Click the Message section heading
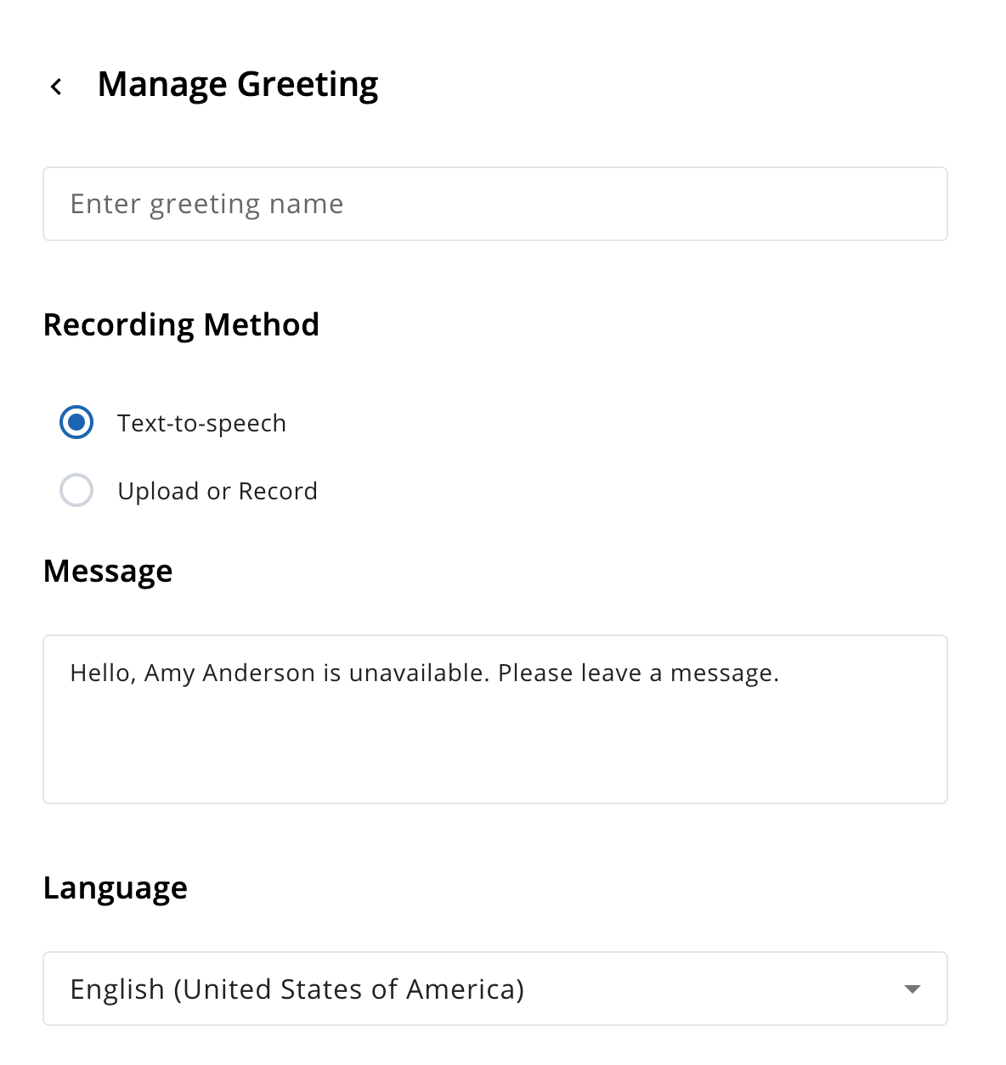This screenshot has width=1006, height=1065. coord(108,571)
